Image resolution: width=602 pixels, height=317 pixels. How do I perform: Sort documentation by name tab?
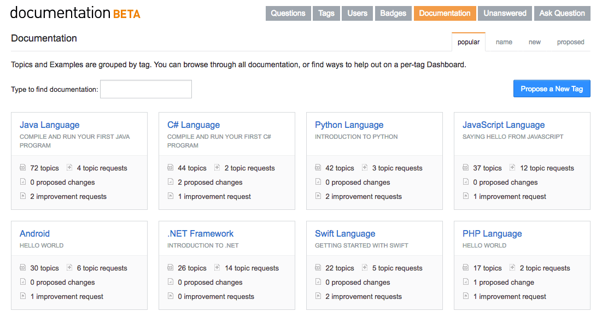504,42
